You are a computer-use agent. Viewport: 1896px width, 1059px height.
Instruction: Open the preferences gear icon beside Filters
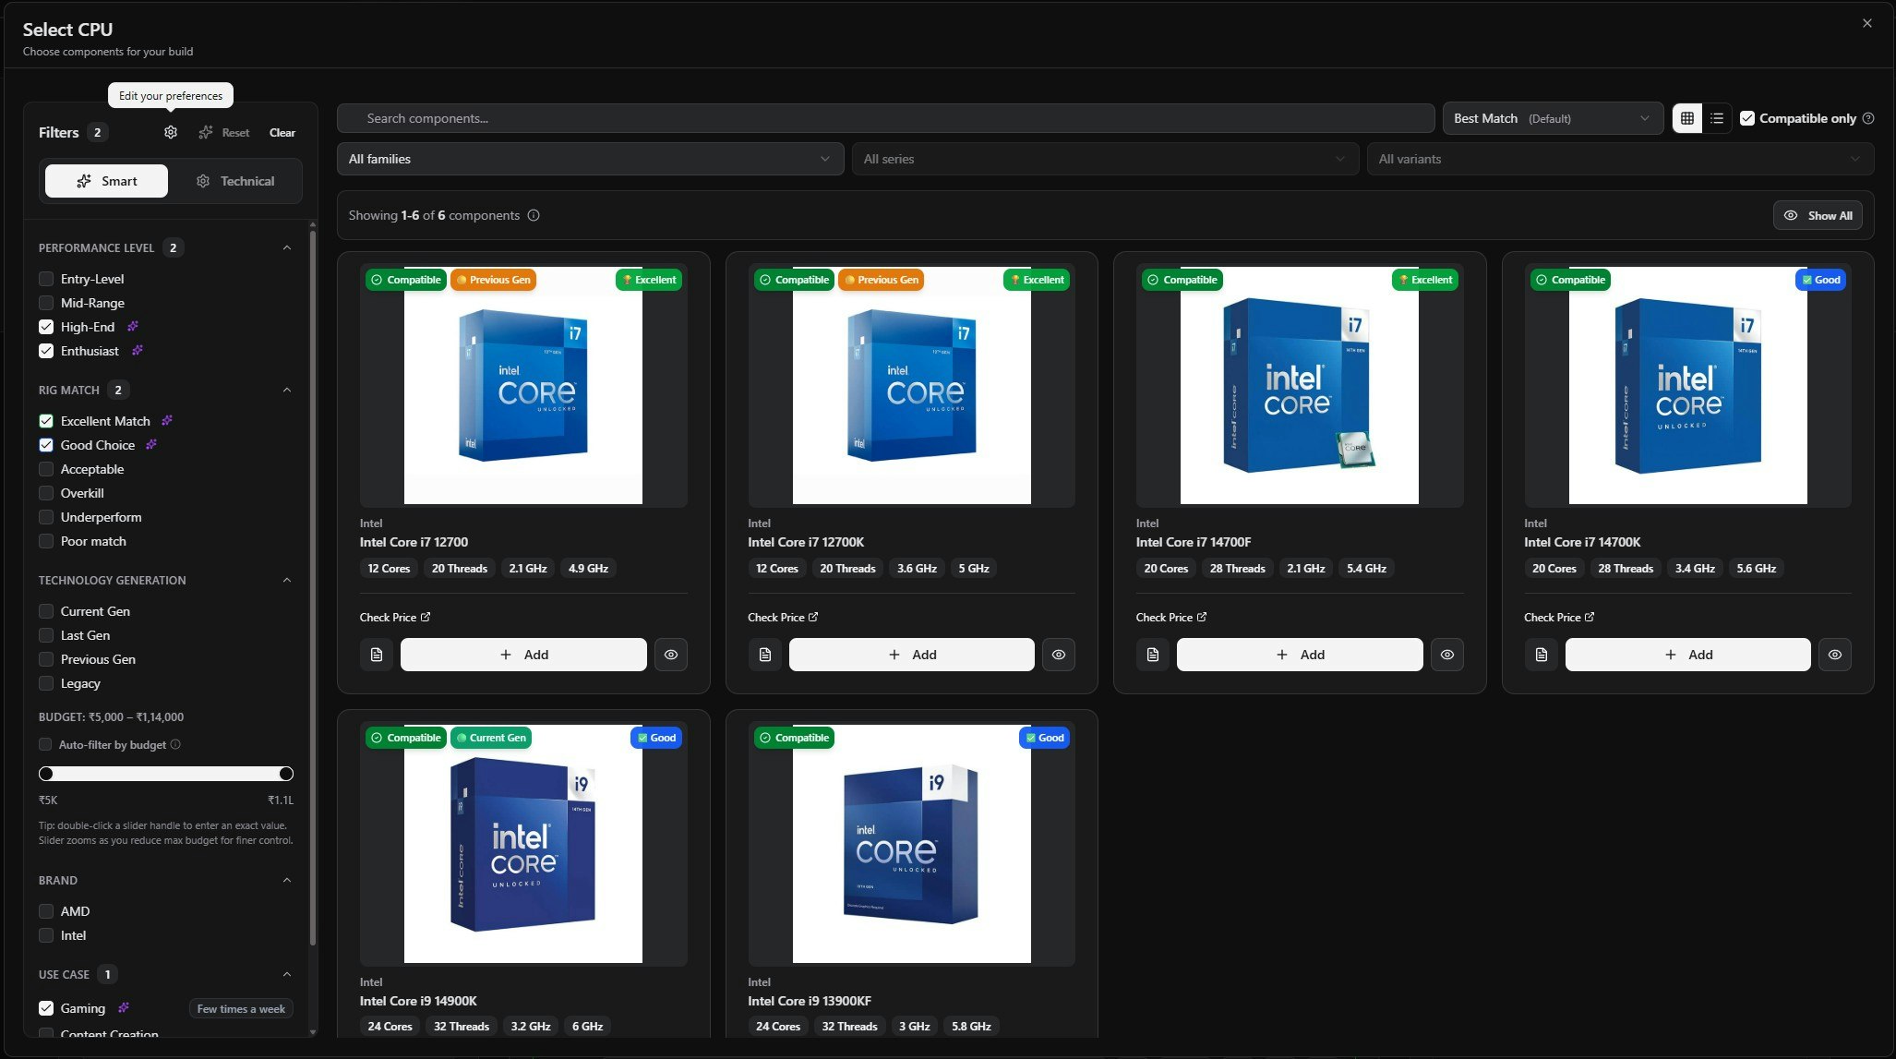pos(171,132)
